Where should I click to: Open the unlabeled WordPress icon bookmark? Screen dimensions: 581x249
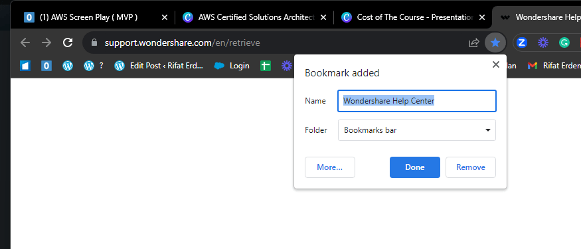pos(68,66)
